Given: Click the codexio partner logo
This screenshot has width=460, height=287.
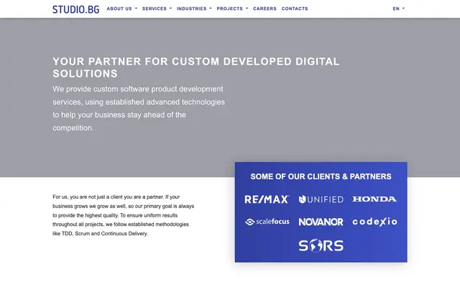Looking at the screenshot, I should coord(374,222).
